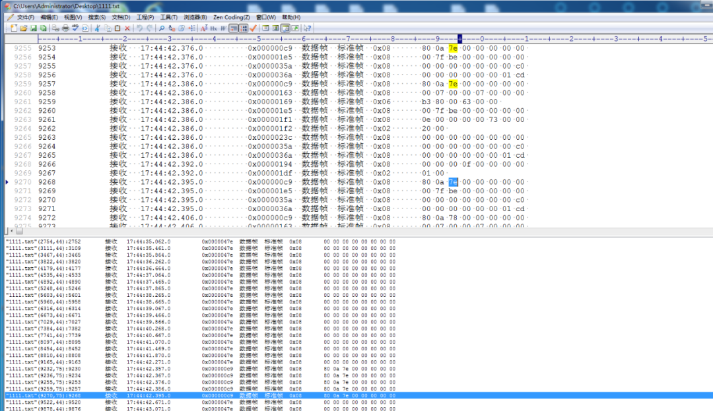The image size is (713, 411).
Task: Click the Paste clipboard icon
Action: (x=118, y=28)
